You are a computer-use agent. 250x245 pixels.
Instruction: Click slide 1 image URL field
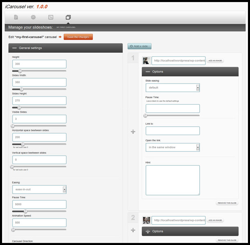point(178,61)
